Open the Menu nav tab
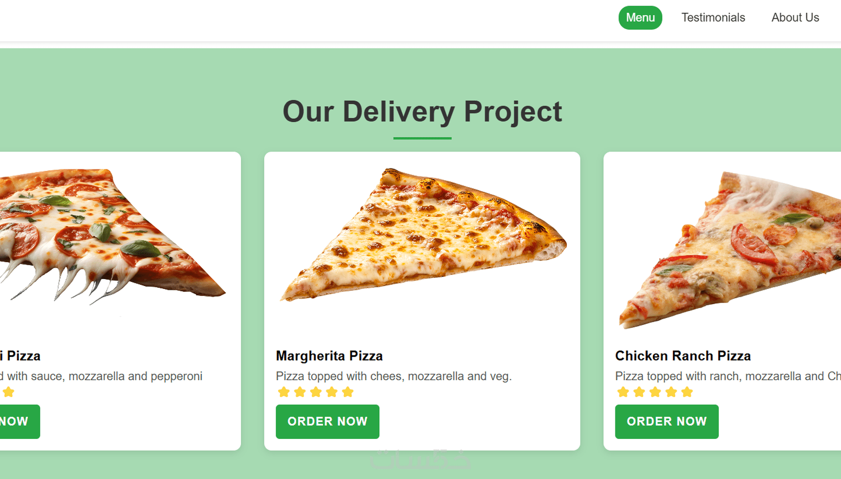The width and height of the screenshot is (841, 479). [x=640, y=18]
